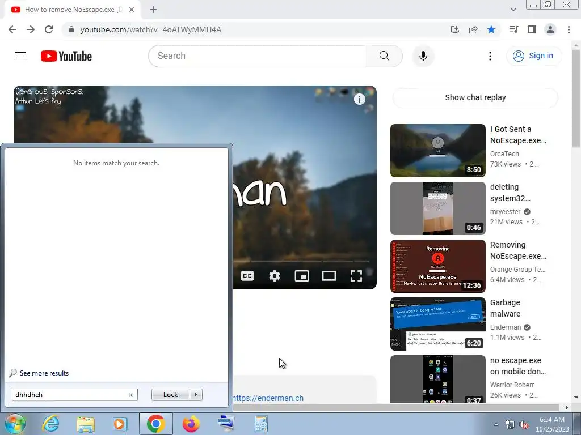Click the Start menu search box
The image size is (581, 435).
[x=74, y=395]
